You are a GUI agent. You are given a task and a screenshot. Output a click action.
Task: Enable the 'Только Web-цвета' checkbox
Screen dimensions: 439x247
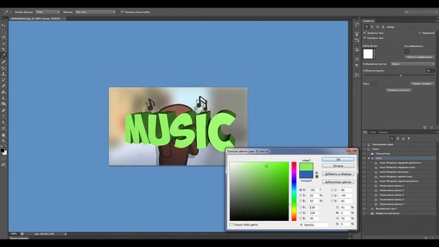click(231, 224)
